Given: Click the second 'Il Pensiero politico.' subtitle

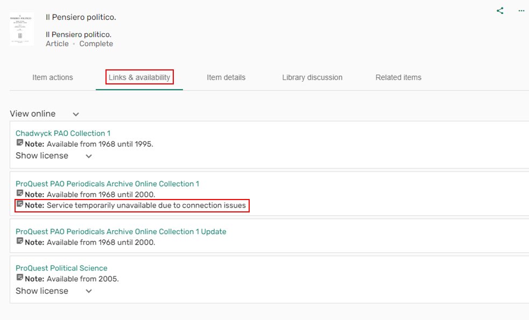Looking at the screenshot, I should tap(79, 34).
